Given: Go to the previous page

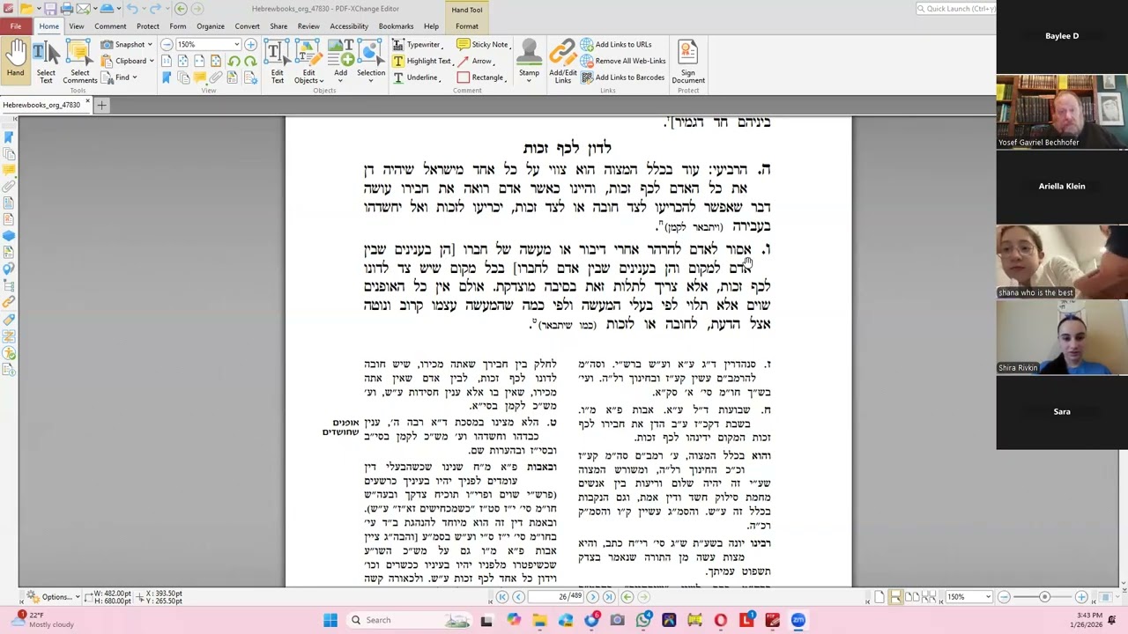Looking at the screenshot, I should [518, 597].
